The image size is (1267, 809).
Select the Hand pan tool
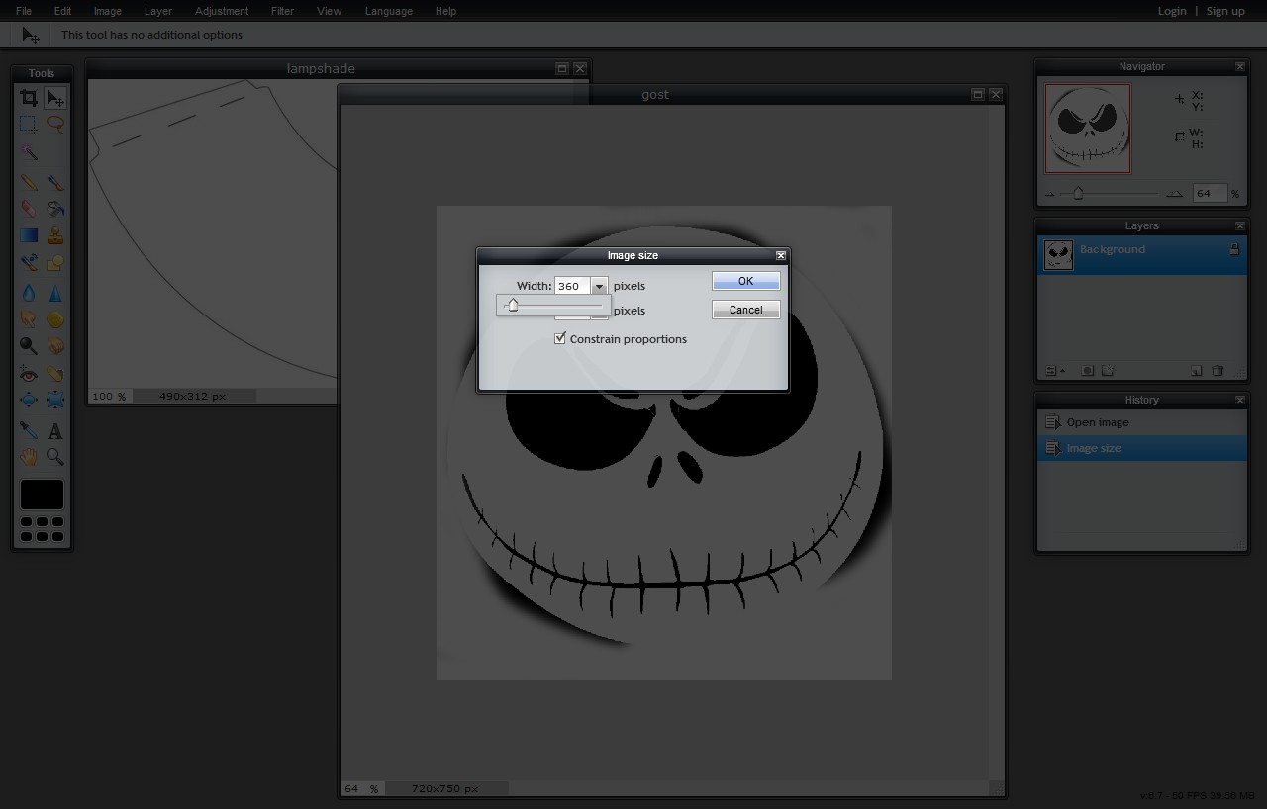click(29, 457)
